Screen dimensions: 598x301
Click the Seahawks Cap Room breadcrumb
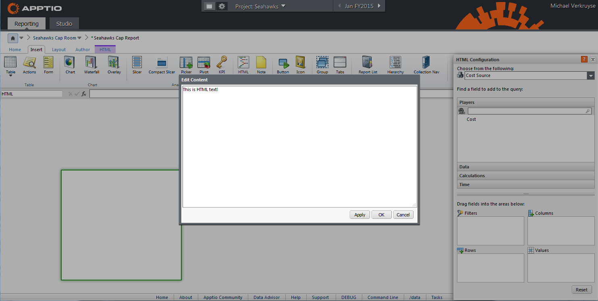click(x=54, y=38)
